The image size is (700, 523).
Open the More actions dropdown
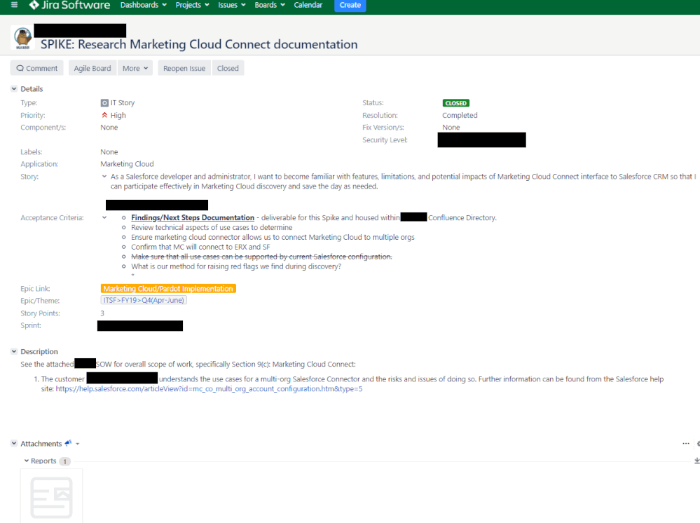click(135, 68)
